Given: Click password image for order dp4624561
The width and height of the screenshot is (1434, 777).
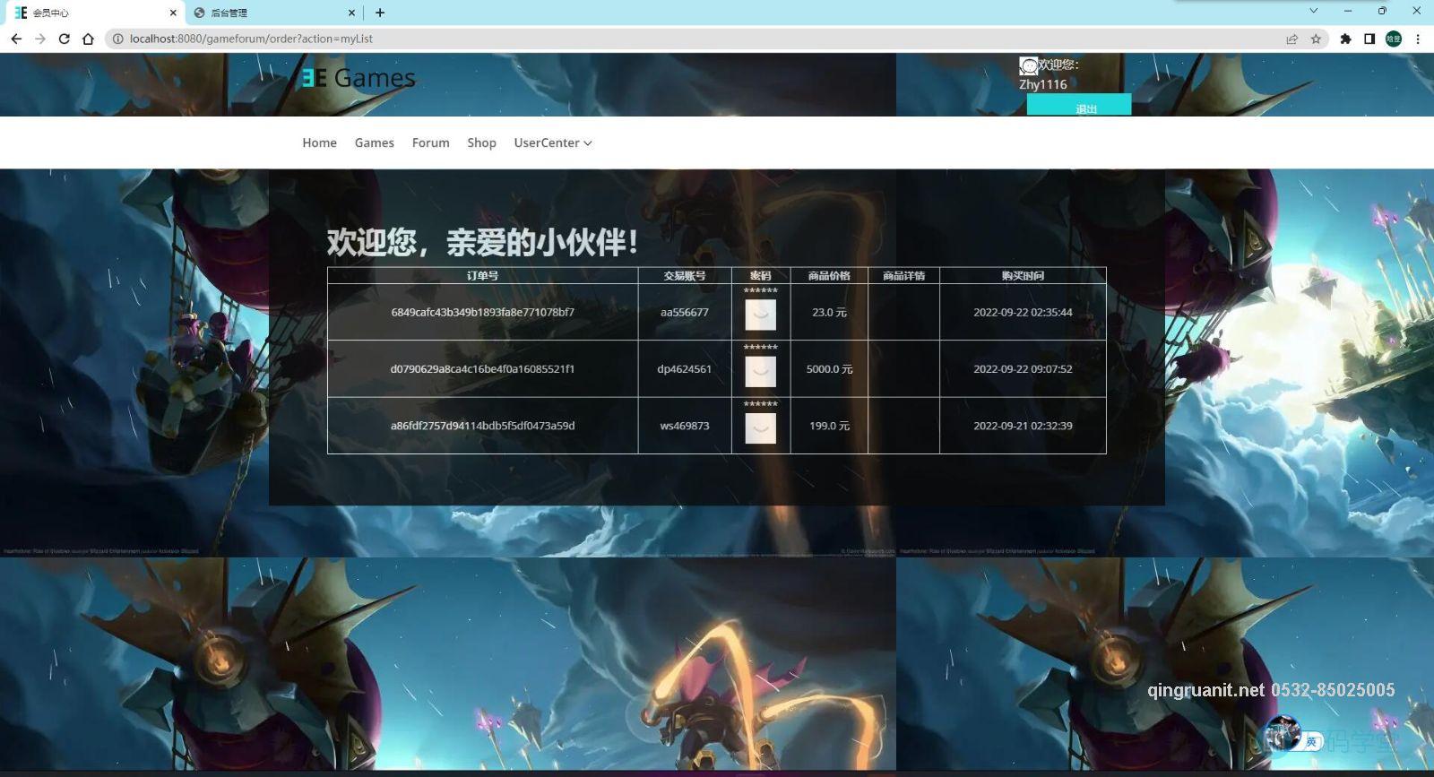Looking at the screenshot, I should click(x=760, y=371).
